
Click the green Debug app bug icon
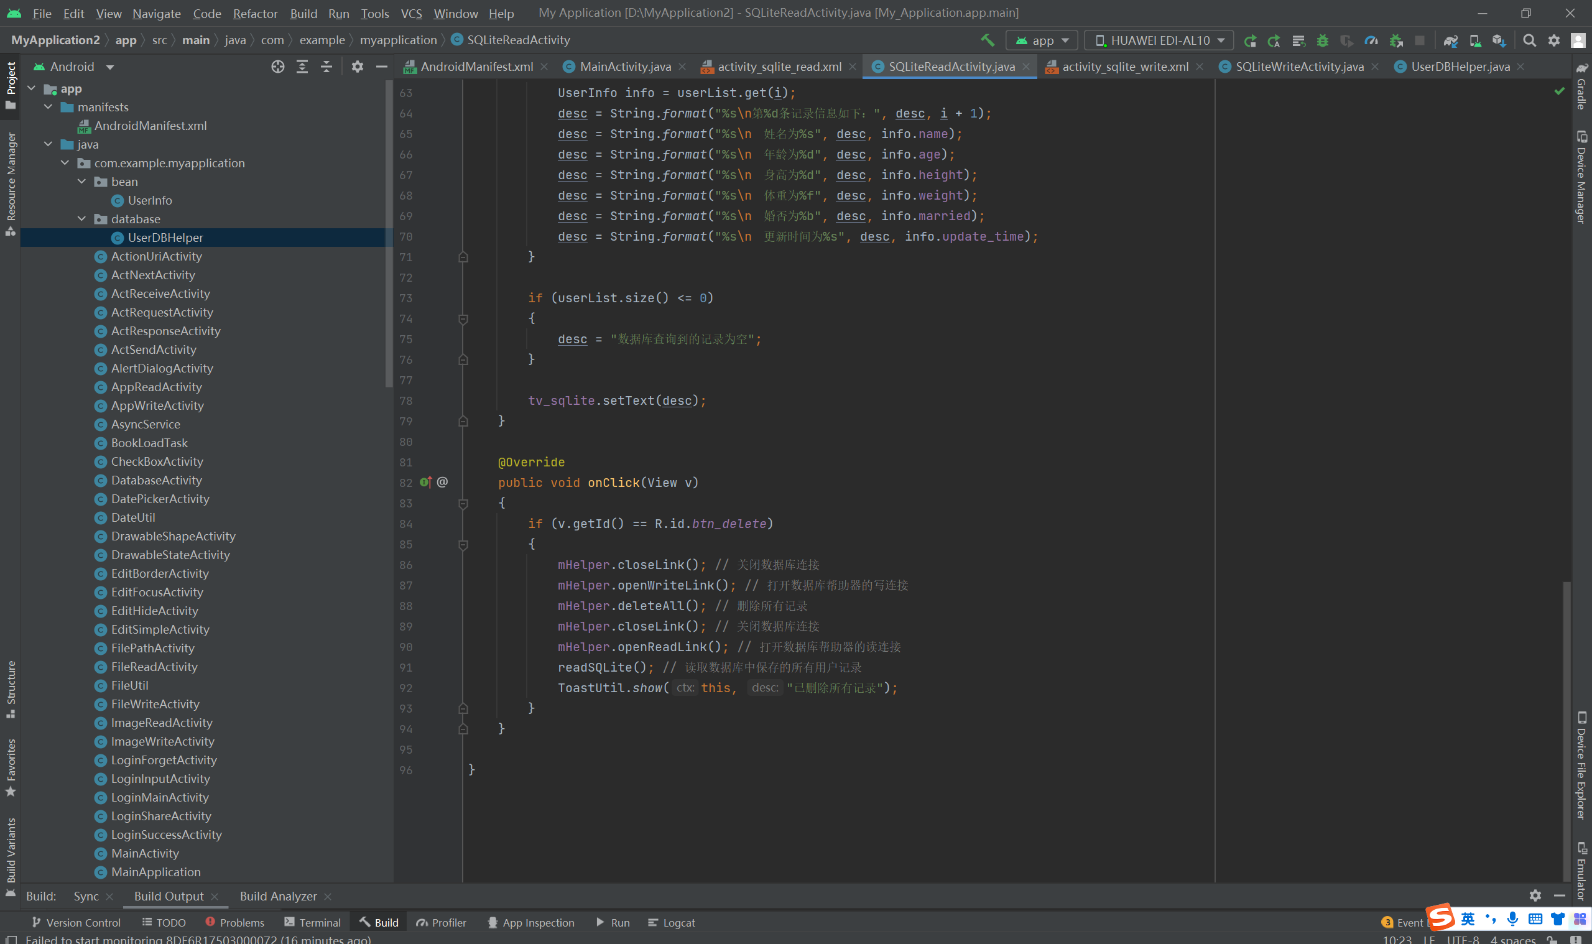1322,40
